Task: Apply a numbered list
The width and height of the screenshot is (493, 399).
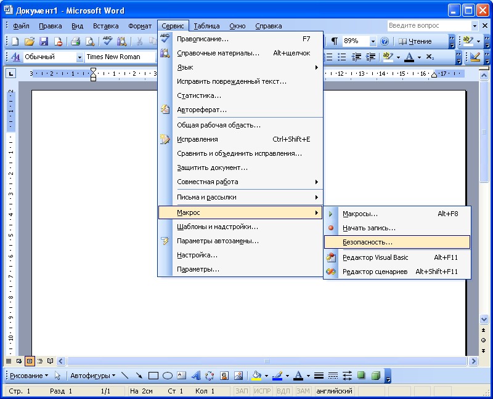Action: (x=328, y=57)
